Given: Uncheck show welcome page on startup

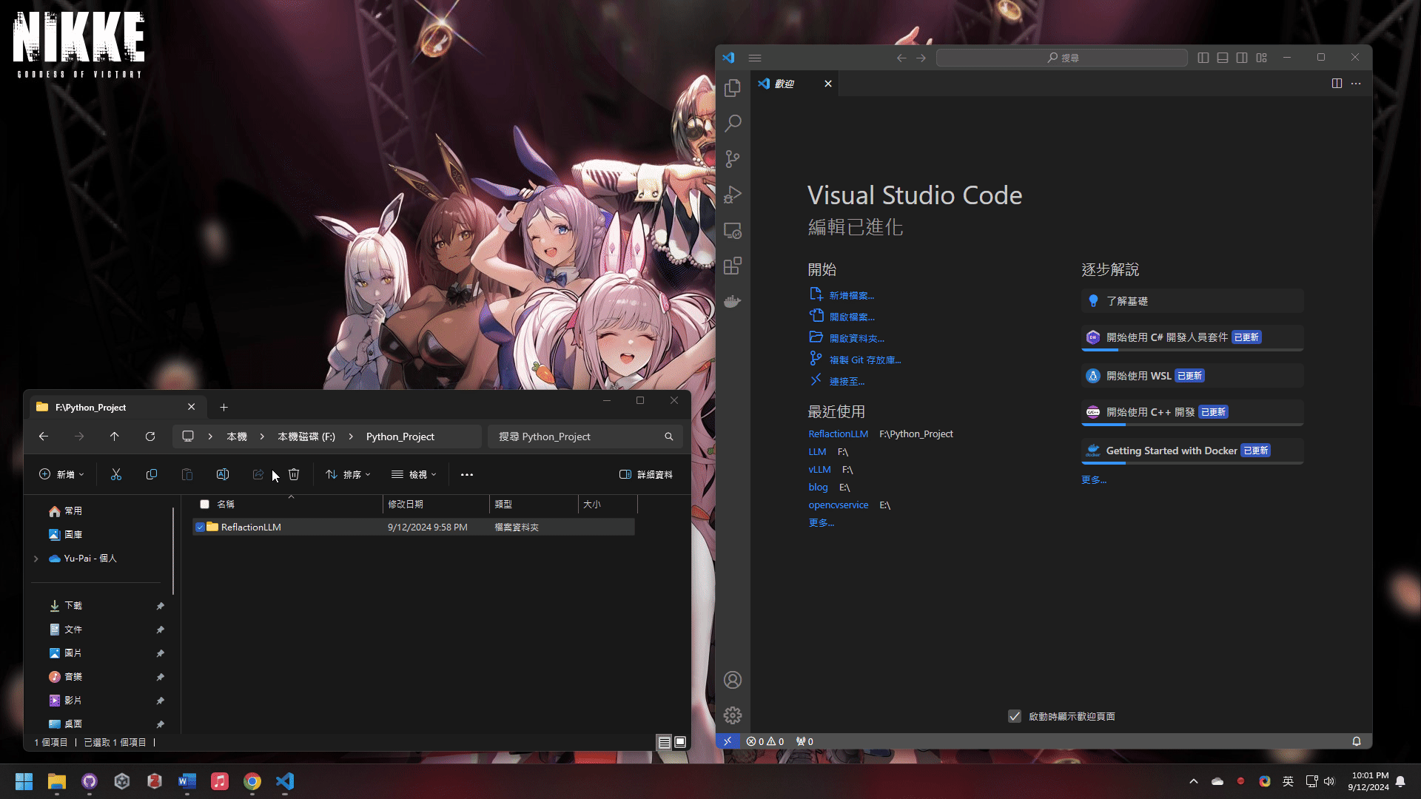Looking at the screenshot, I should [1015, 716].
